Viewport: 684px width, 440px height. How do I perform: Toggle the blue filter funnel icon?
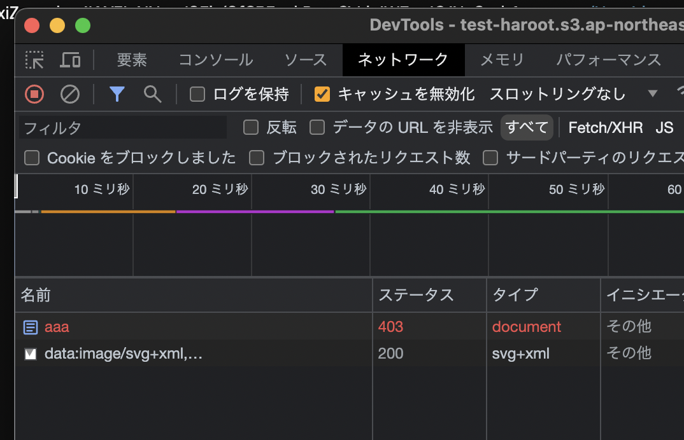point(117,94)
